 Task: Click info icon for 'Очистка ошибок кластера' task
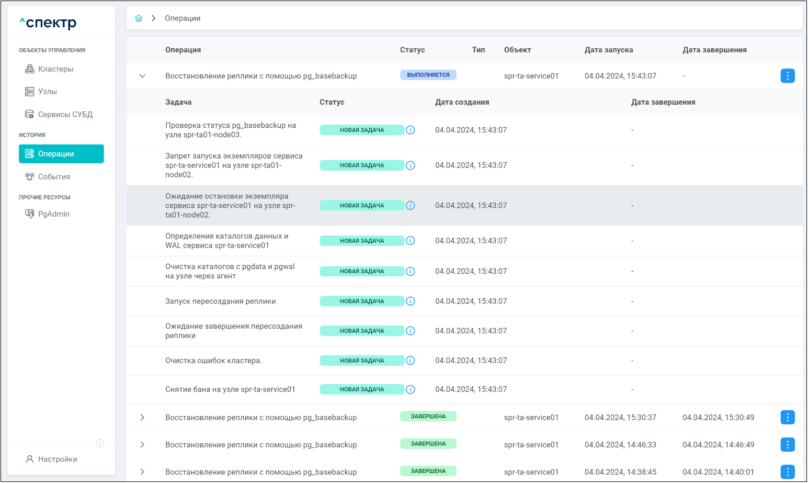411,361
